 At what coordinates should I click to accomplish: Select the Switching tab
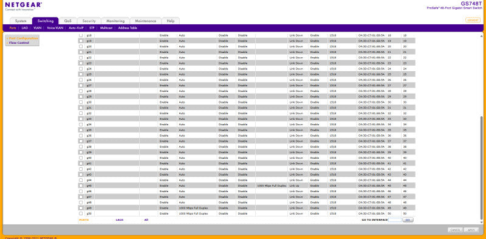click(x=45, y=21)
